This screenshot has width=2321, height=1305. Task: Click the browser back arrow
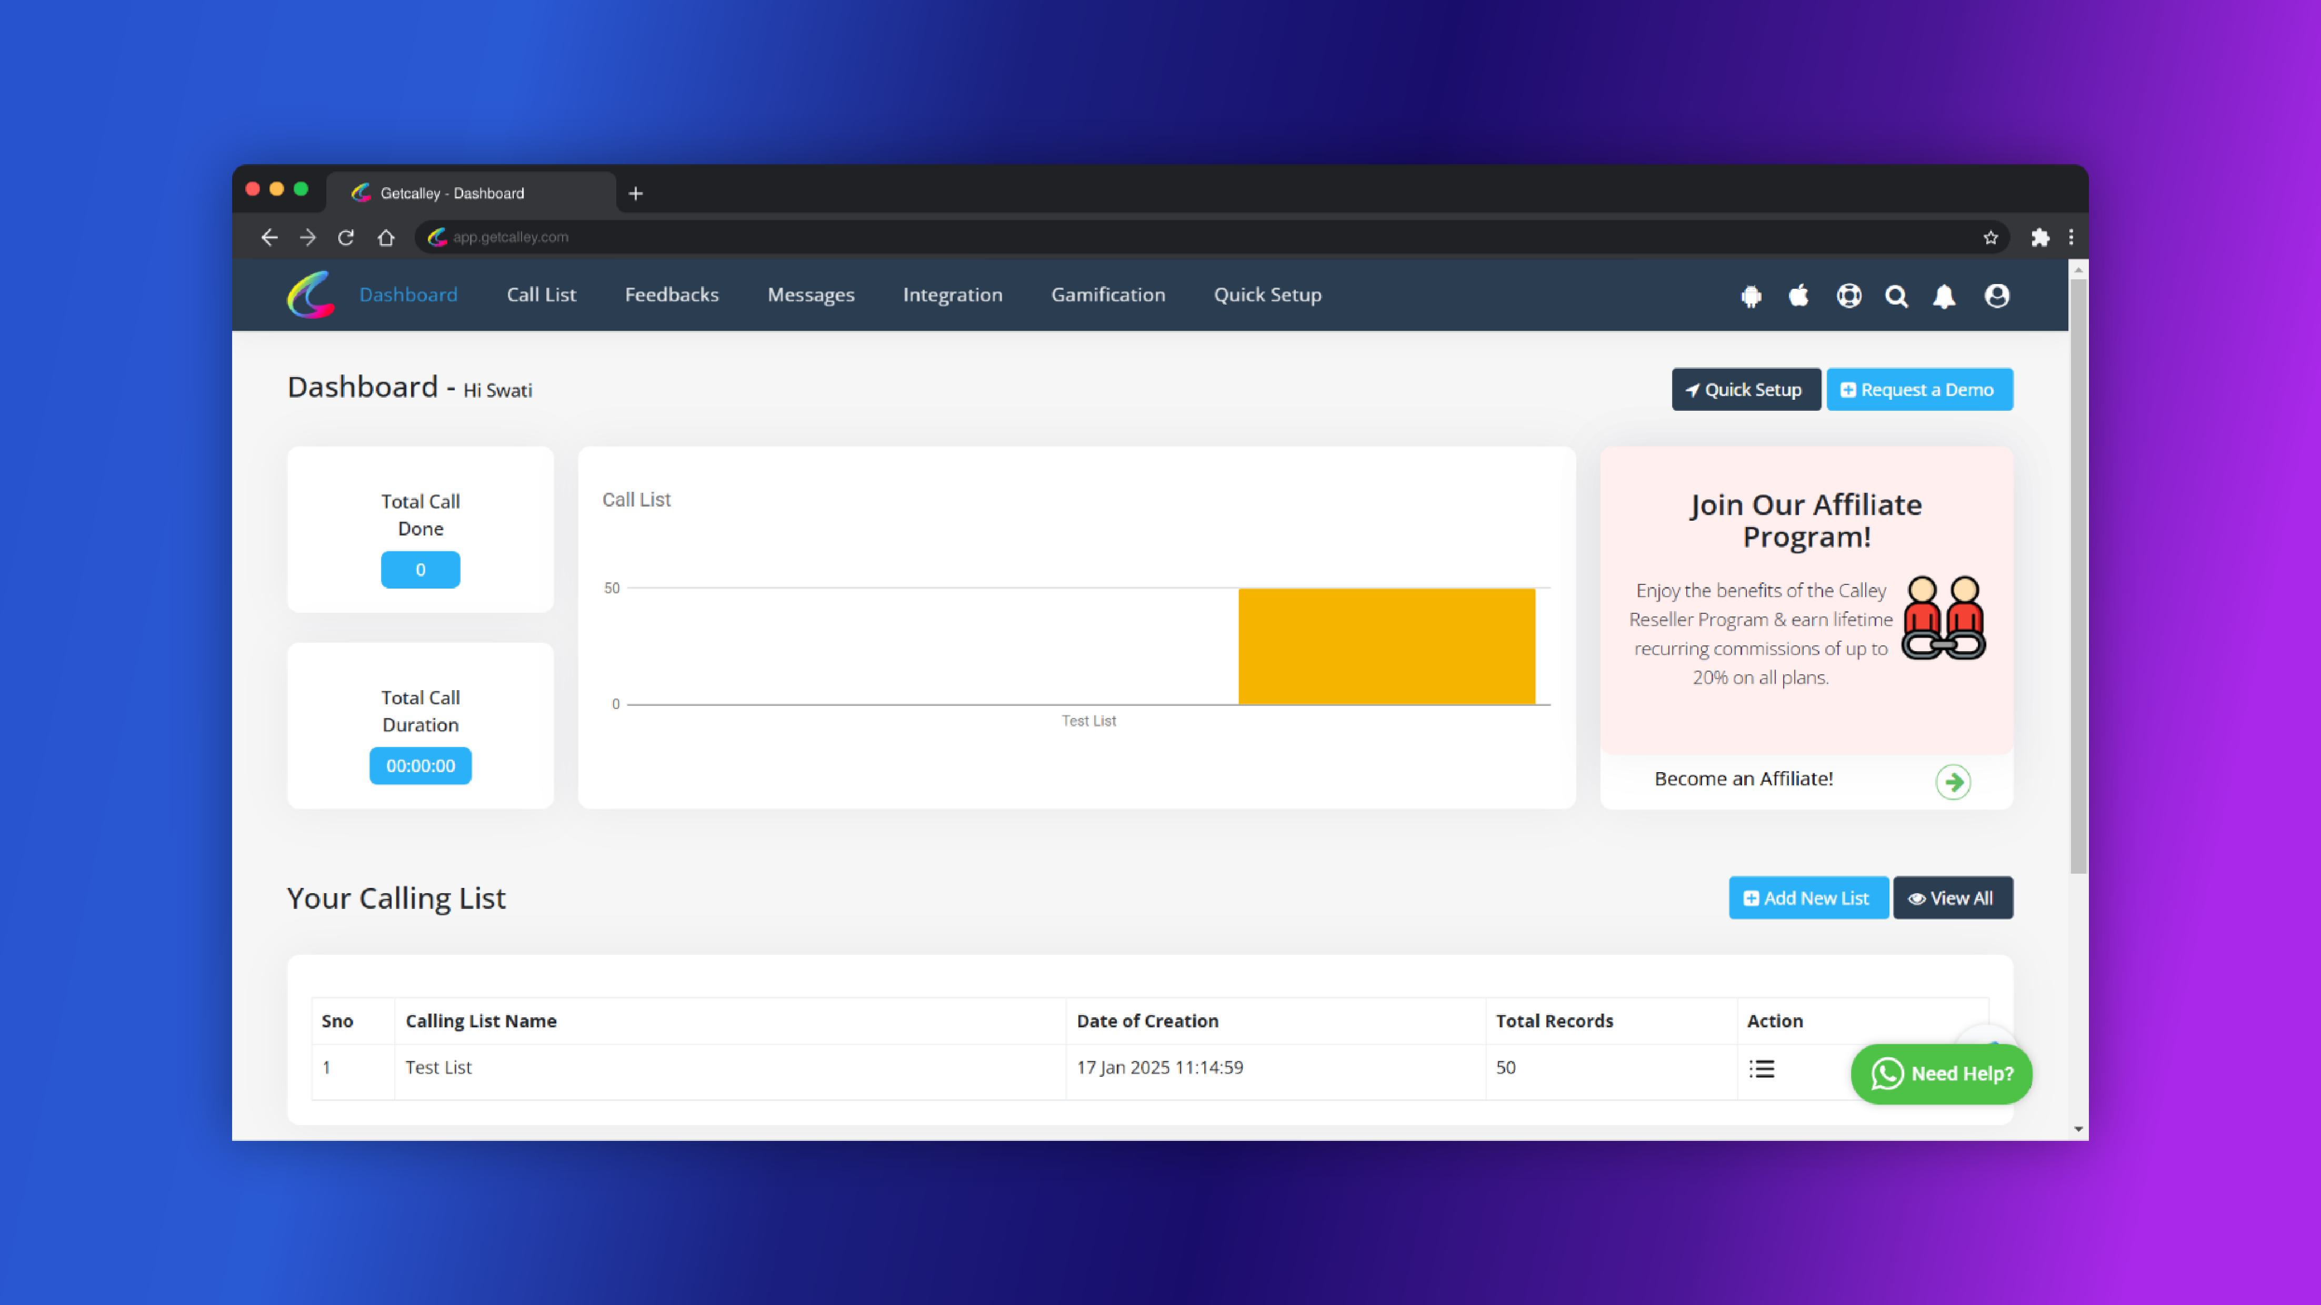pyautogui.click(x=268, y=237)
